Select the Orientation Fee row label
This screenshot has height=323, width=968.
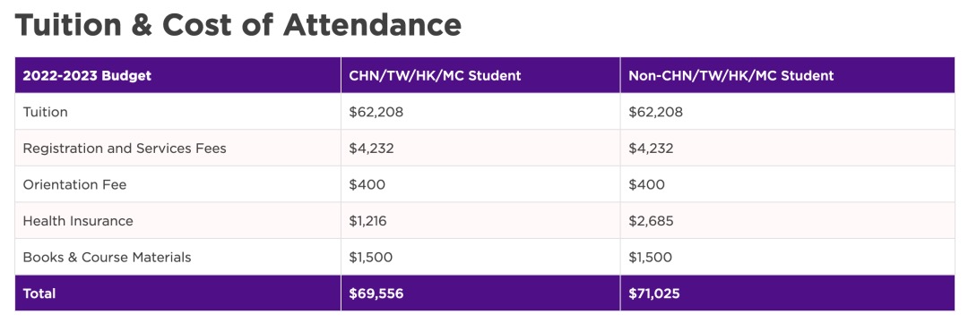click(74, 185)
